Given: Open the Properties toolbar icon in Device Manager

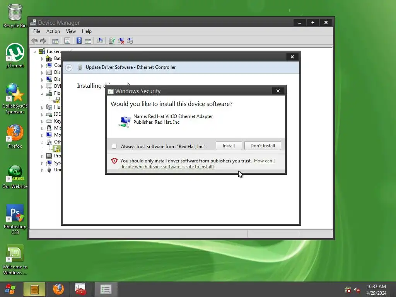Looking at the screenshot, I should [67, 41].
